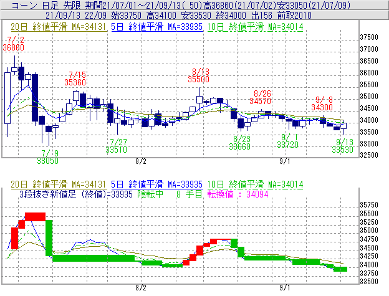The width and height of the screenshot is (389, 296).
Task: Click the 8/13 high marker 35500
Action: pos(198,79)
